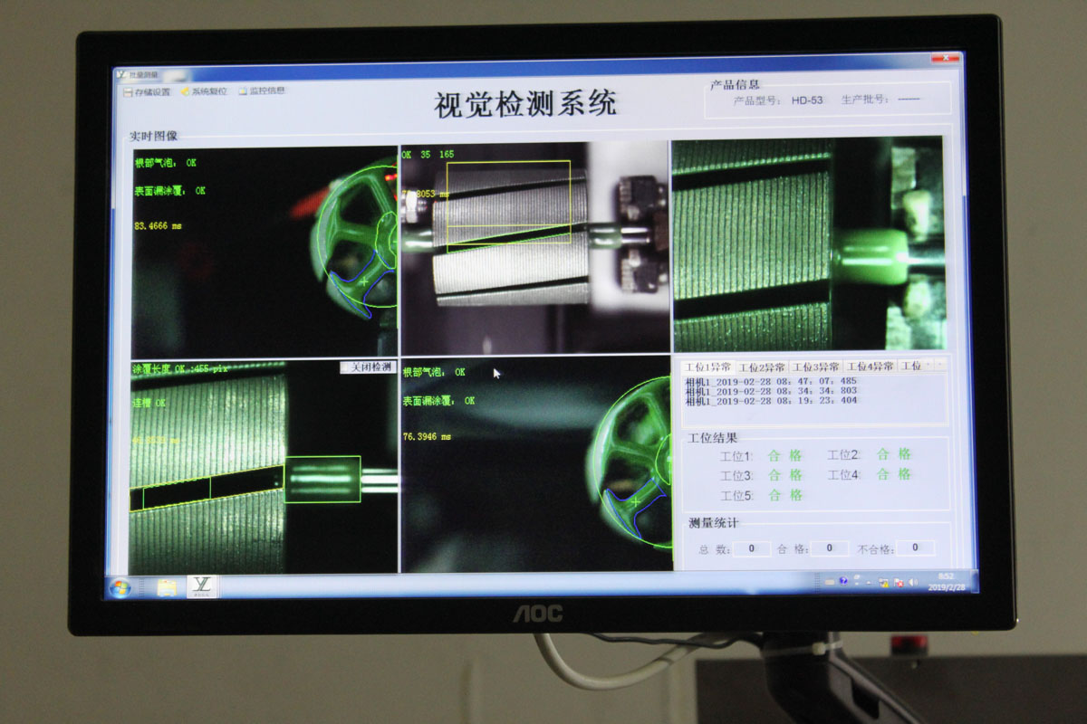Switch to the 工位1异常 tab
The height and width of the screenshot is (724, 1087).
pyautogui.click(x=707, y=367)
